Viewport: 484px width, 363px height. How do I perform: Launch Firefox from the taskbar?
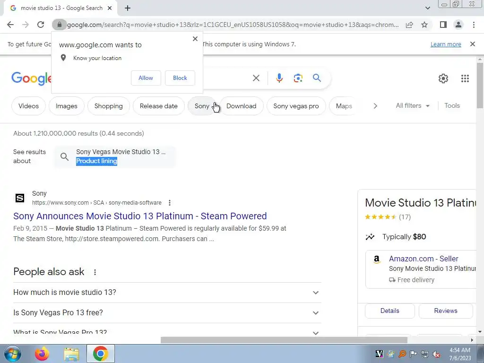point(42,354)
